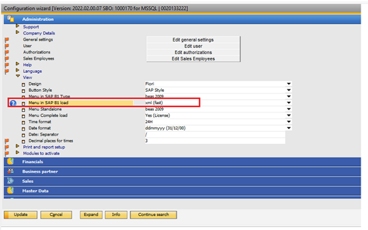This screenshot has height=230, width=368.
Task: Click the square marker beside Date: Separator
Action: click(23, 135)
